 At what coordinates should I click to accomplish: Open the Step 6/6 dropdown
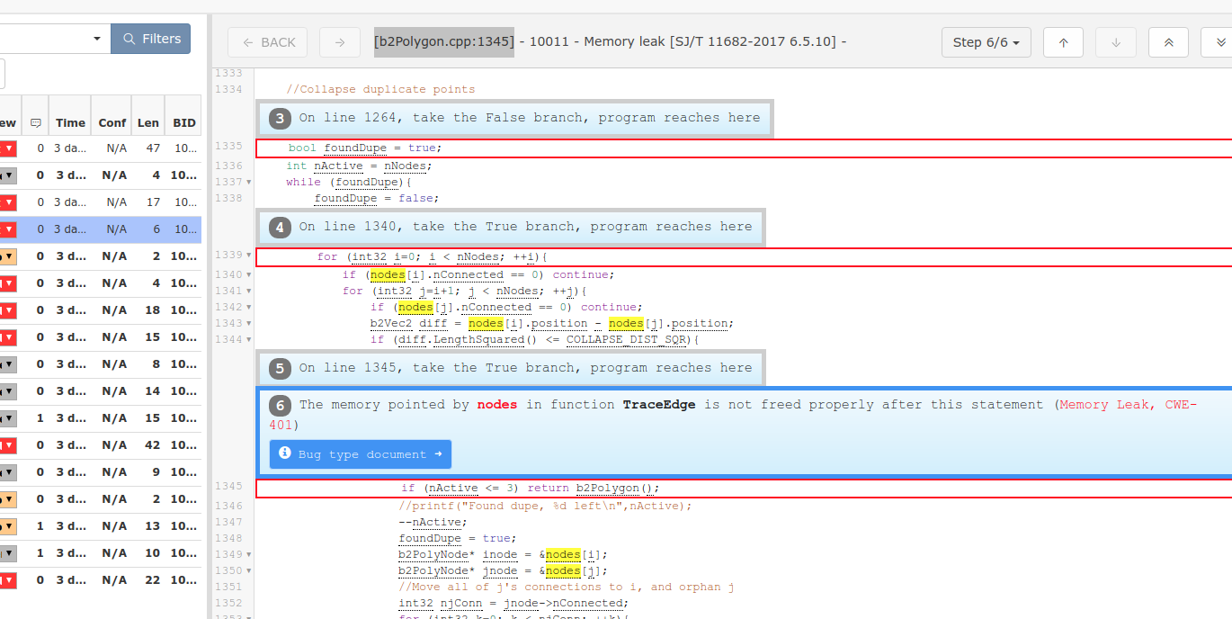coord(986,41)
